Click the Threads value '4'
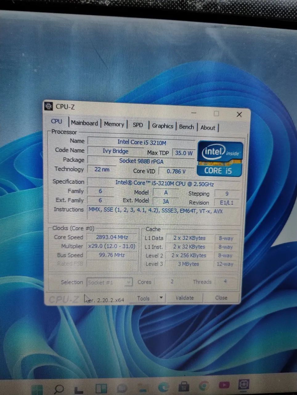Screen dimensions: 297x395 coord(225,281)
